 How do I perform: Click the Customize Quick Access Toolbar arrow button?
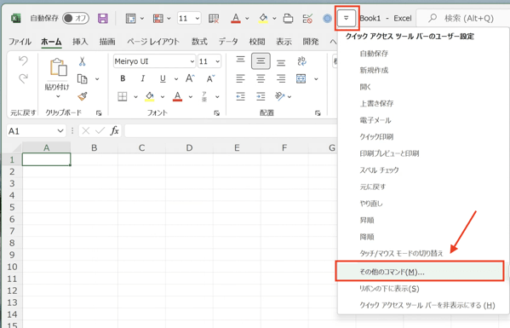(346, 18)
